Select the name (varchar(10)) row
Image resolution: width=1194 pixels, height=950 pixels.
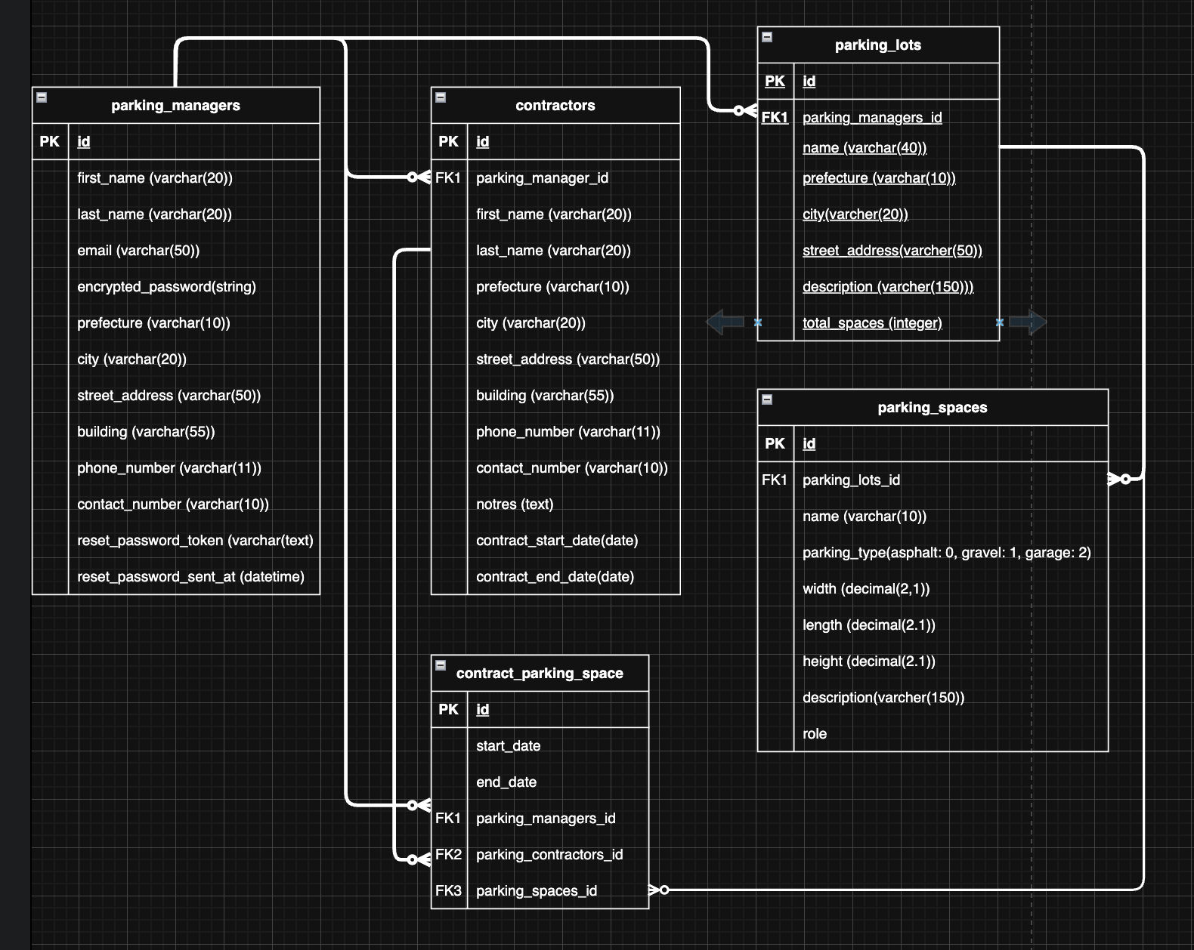(x=933, y=517)
